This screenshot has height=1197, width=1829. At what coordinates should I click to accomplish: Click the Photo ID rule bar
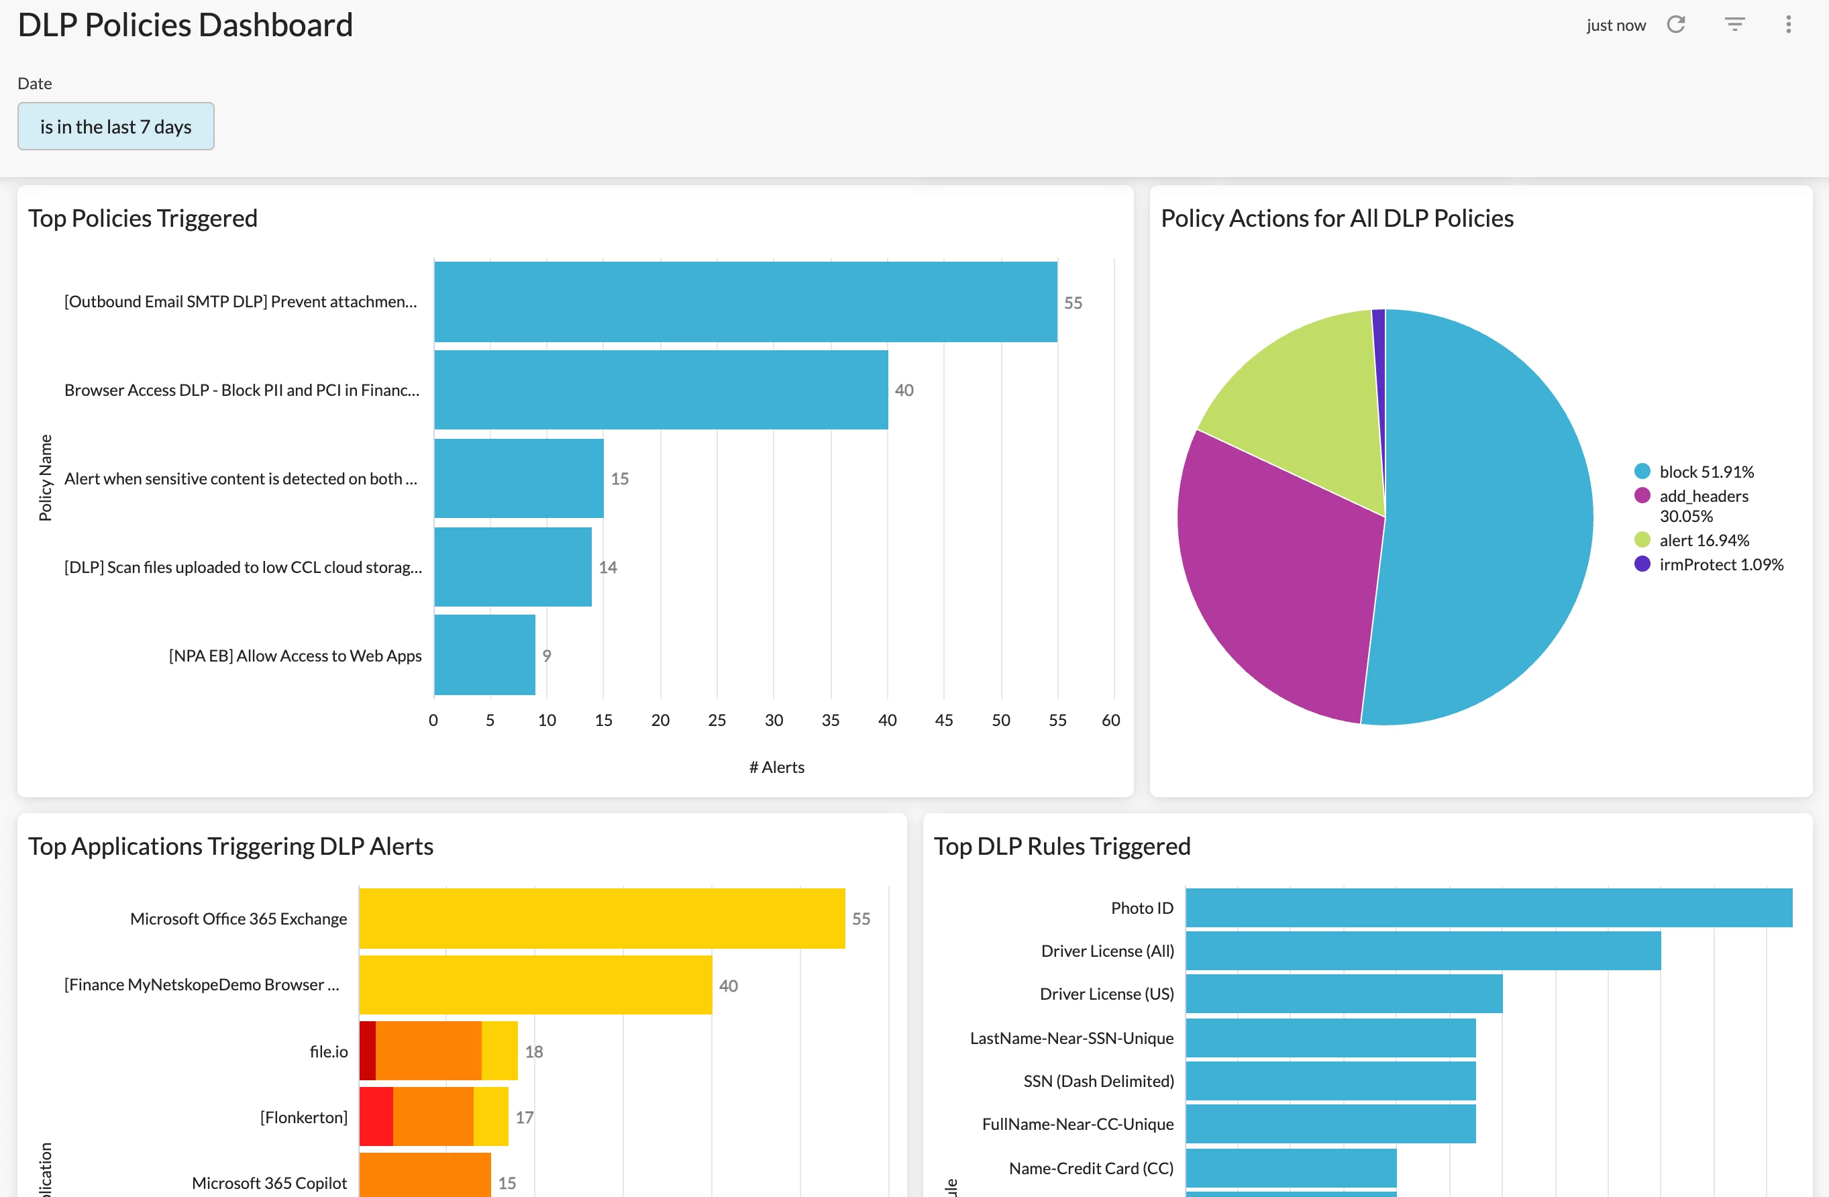tap(1489, 908)
